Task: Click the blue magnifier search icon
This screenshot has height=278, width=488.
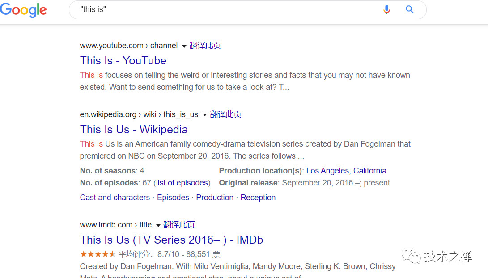Action: tap(410, 10)
